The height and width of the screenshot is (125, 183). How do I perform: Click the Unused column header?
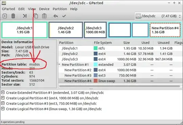(x=163, y=43)
